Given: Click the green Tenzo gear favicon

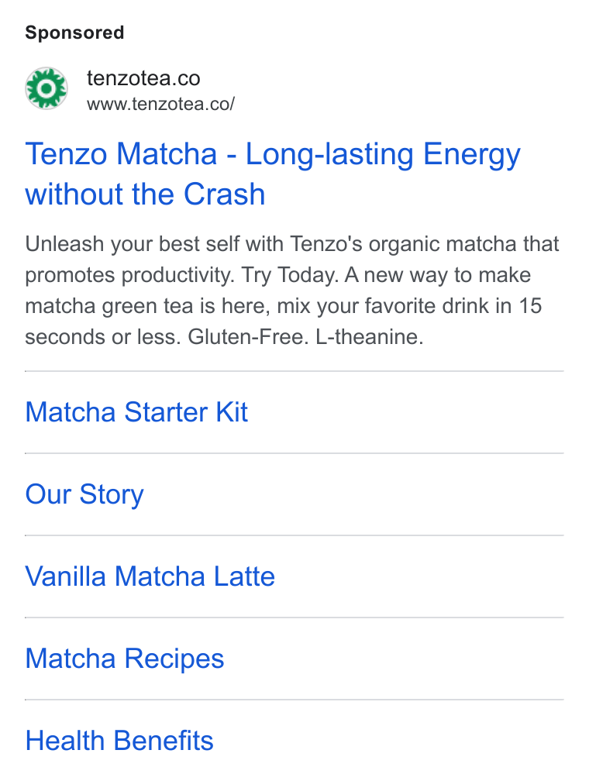Looking at the screenshot, I should (46, 88).
